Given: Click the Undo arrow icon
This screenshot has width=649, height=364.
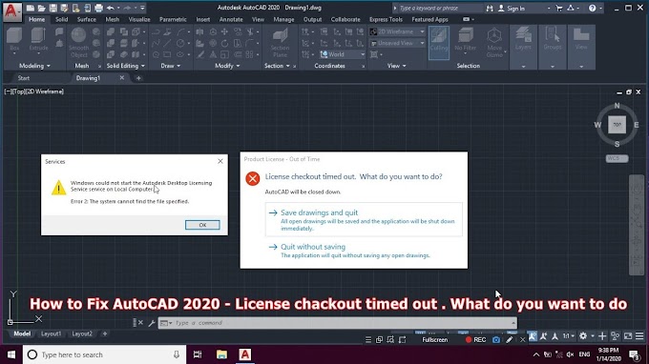Looking at the screenshot, I should point(110,8).
